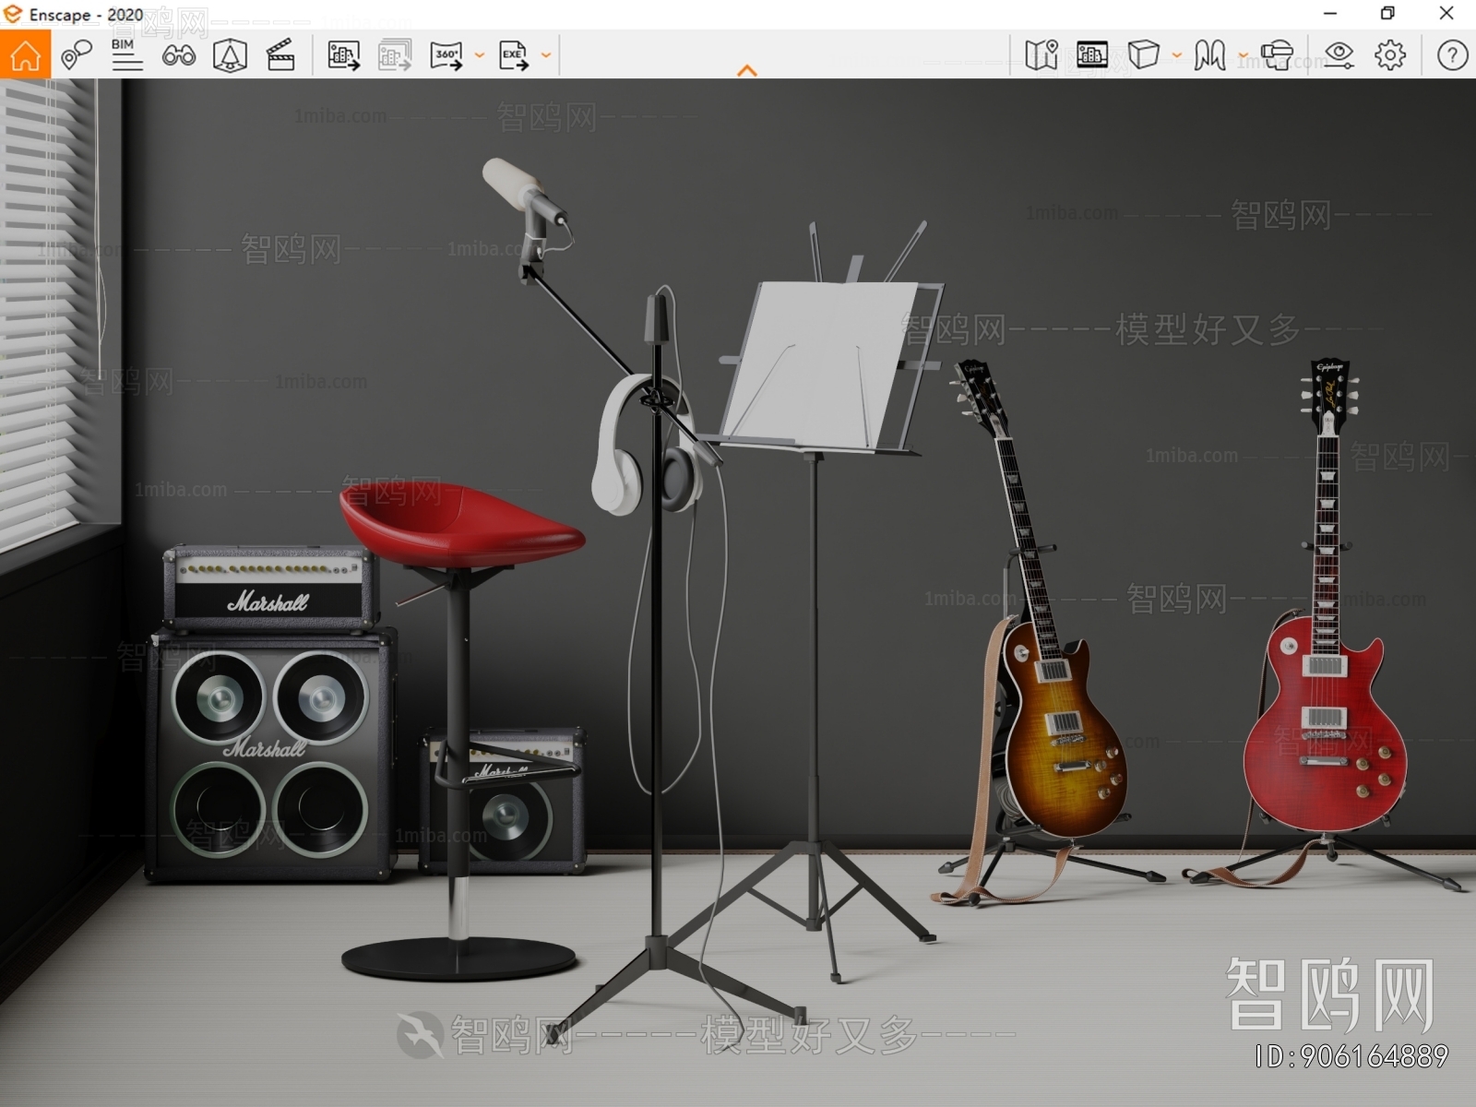Open Visual Settings eye icon

point(1339,55)
